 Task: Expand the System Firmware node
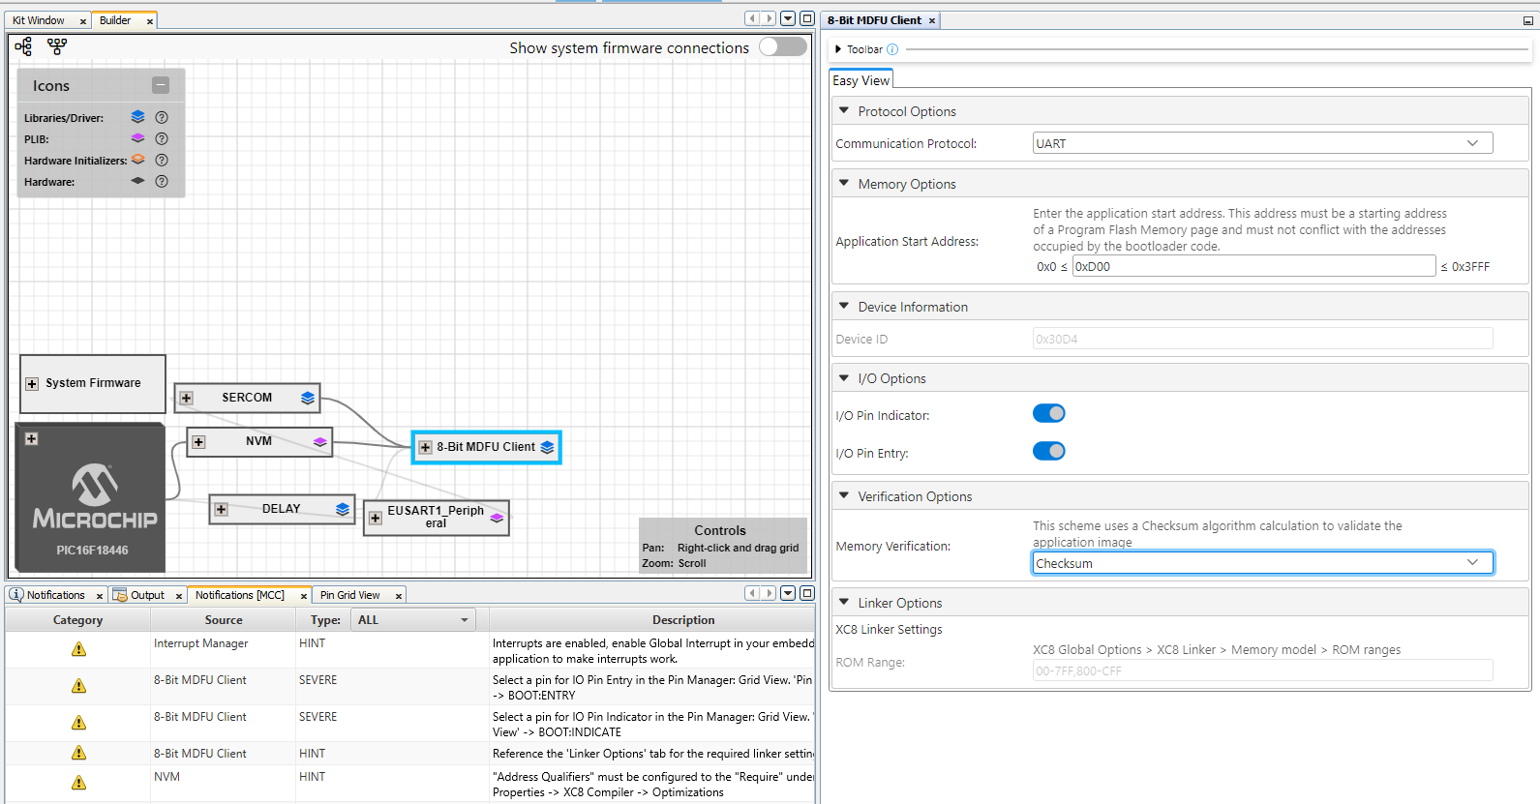[32, 384]
